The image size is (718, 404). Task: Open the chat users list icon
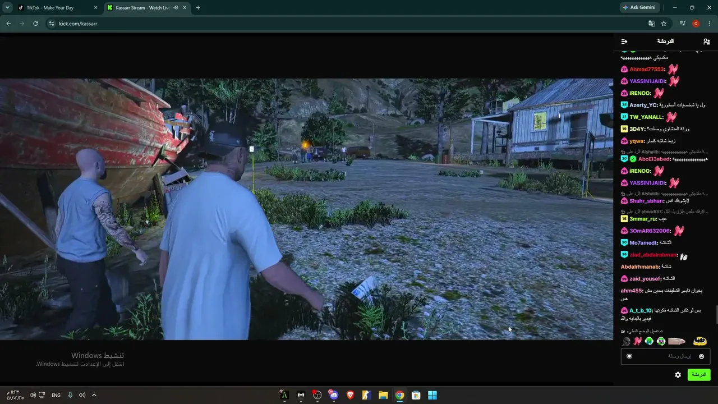point(706,42)
